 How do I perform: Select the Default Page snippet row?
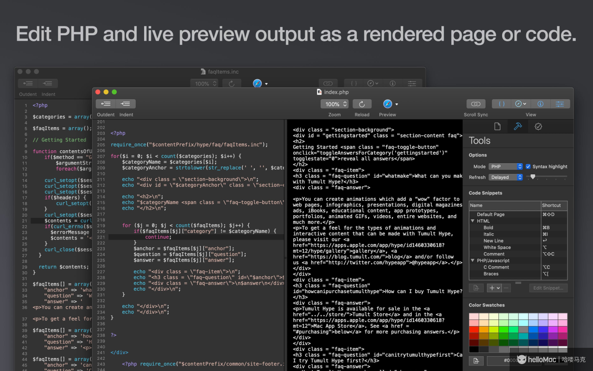click(x=518, y=214)
